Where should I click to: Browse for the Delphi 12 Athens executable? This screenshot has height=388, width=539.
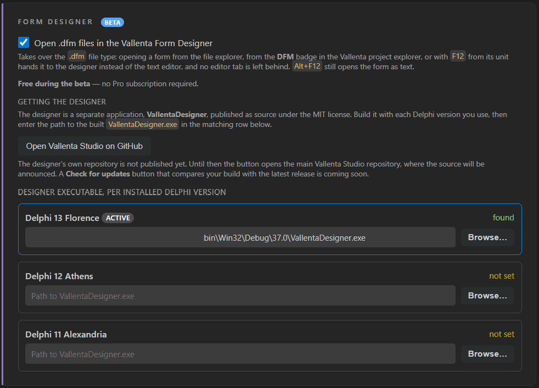click(487, 295)
